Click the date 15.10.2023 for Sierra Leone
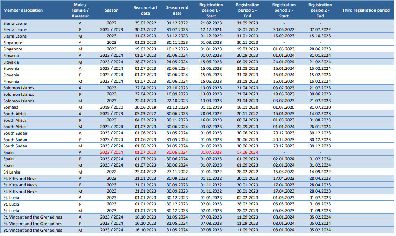The height and width of the screenshot is (236, 396). [x=320, y=36]
